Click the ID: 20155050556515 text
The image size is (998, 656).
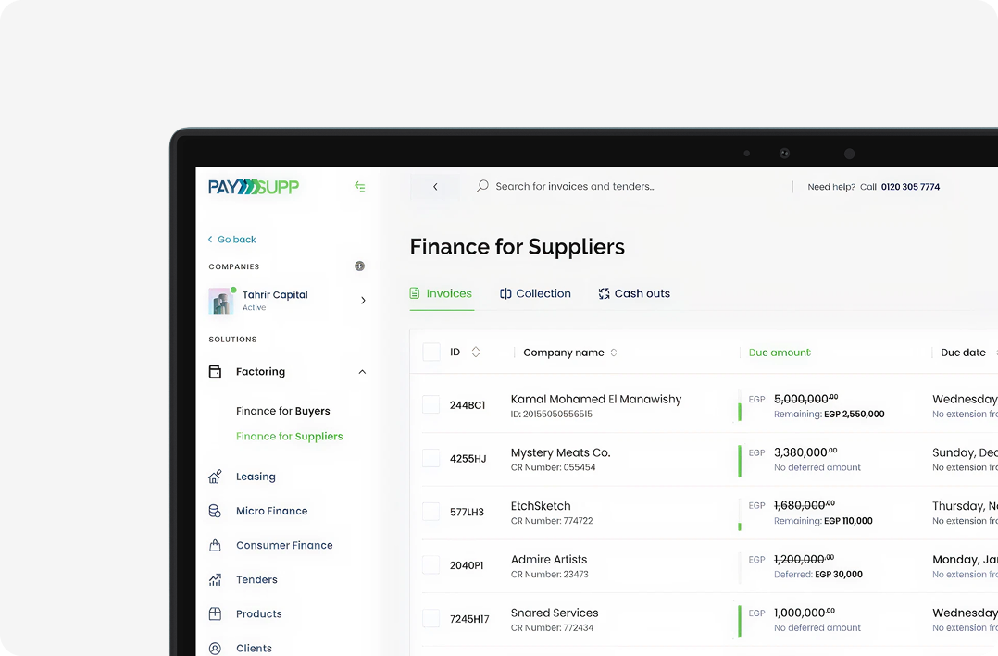click(x=551, y=415)
